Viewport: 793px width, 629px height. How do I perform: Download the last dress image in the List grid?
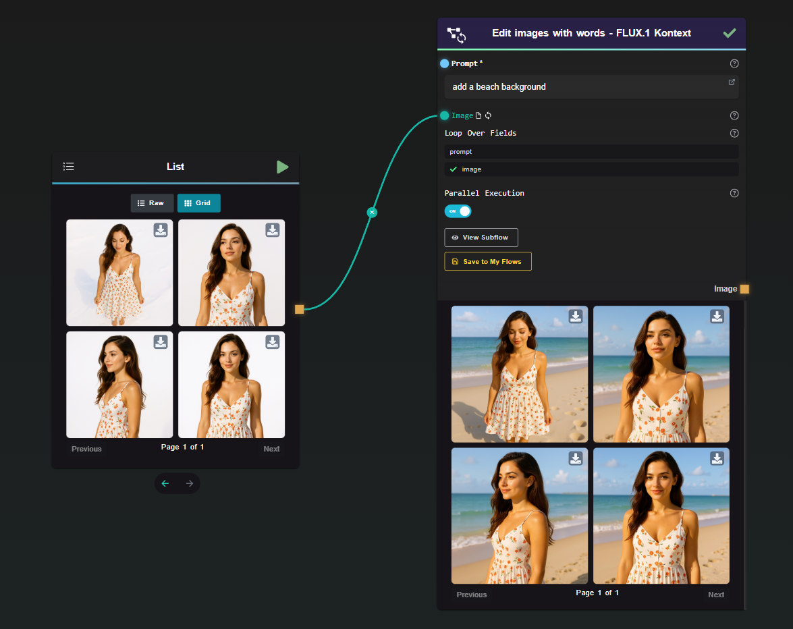click(272, 342)
